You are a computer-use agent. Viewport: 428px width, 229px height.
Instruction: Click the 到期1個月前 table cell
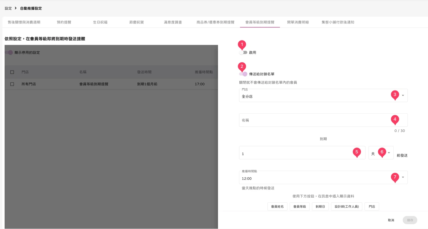click(147, 84)
